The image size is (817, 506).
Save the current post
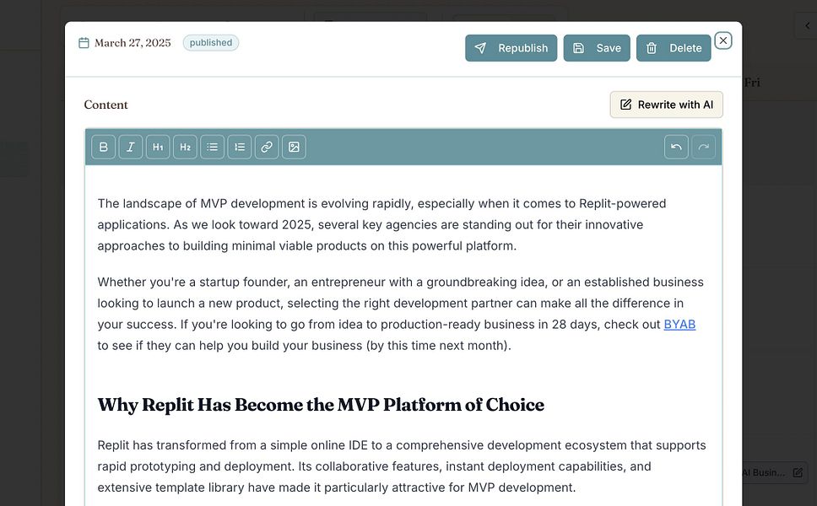pyautogui.click(x=597, y=48)
